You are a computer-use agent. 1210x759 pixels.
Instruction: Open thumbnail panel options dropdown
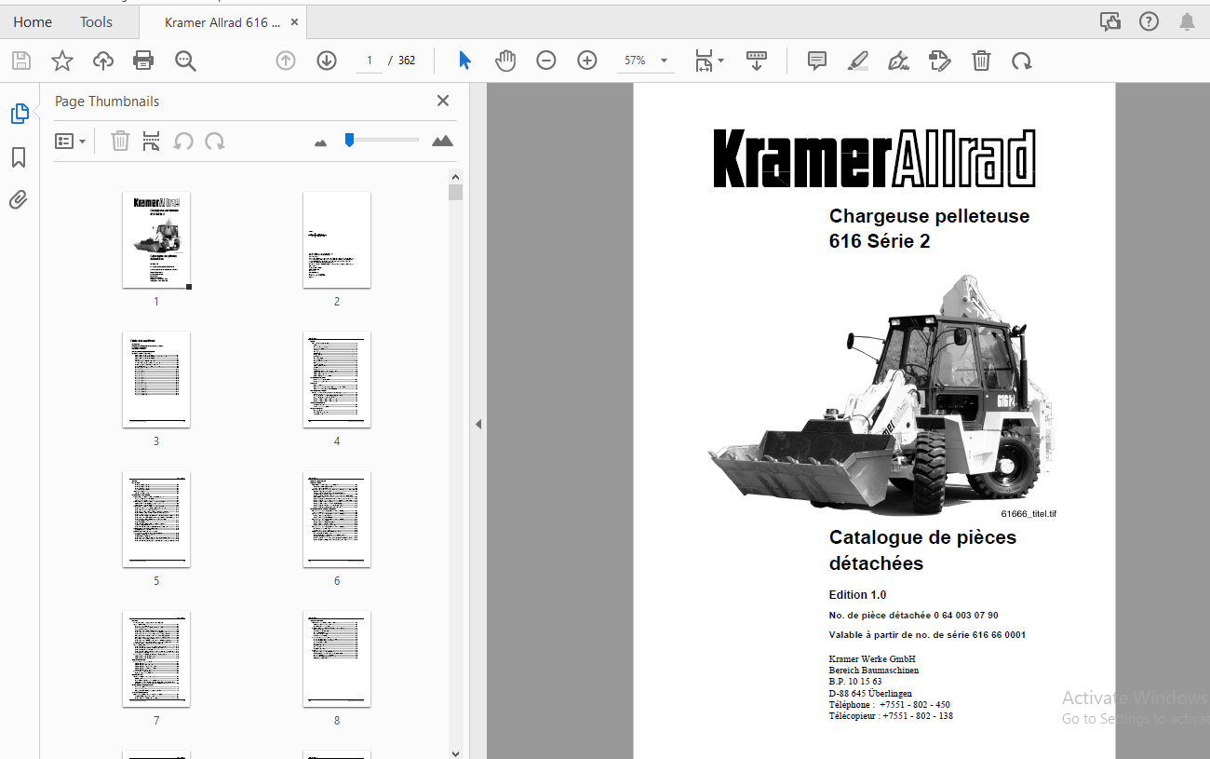tap(70, 141)
